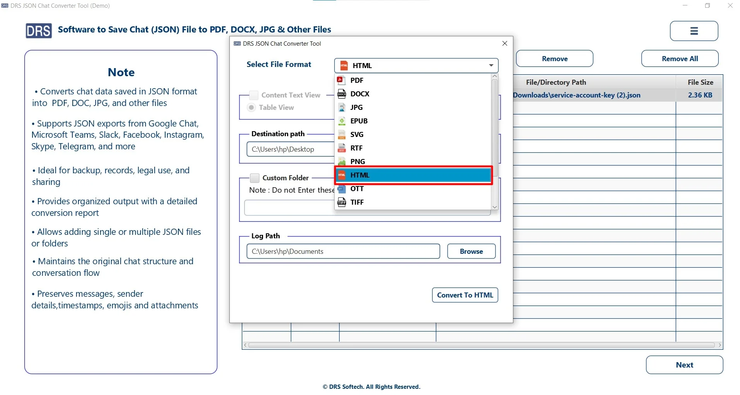Click the OTT format icon

(x=342, y=189)
